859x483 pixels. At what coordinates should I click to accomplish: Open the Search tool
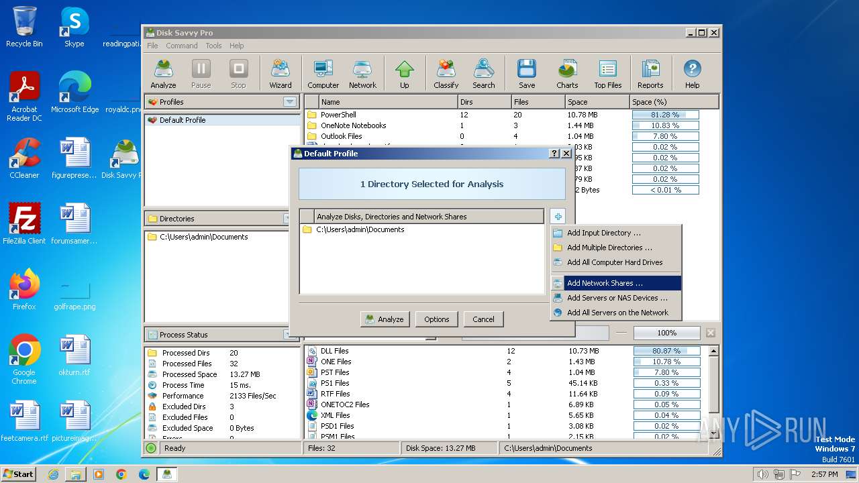point(484,74)
